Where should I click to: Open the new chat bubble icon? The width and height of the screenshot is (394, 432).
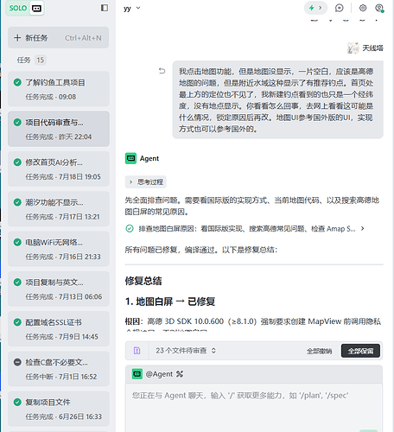340,8
